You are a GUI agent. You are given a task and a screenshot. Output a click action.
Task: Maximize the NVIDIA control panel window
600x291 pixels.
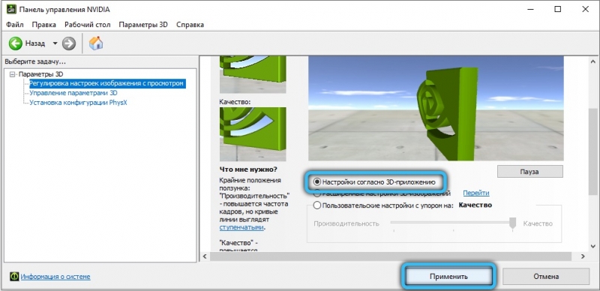[x=558, y=9]
